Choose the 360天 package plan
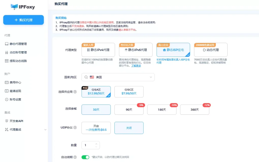 (x=195, y=110)
